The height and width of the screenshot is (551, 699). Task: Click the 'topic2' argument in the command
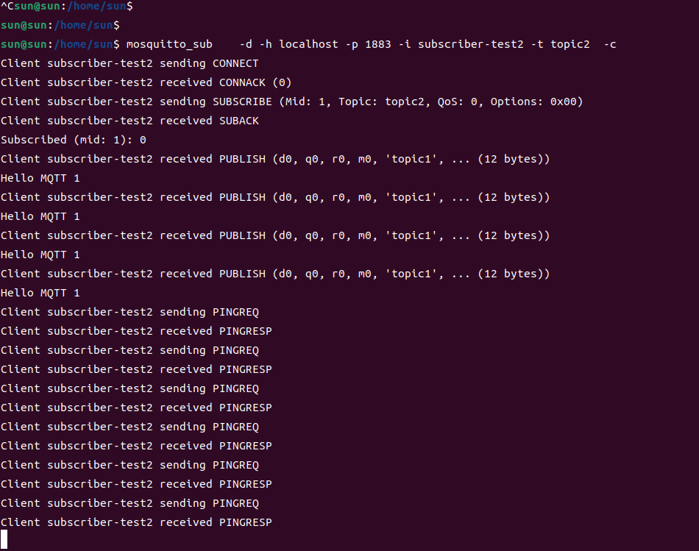point(570,45)
